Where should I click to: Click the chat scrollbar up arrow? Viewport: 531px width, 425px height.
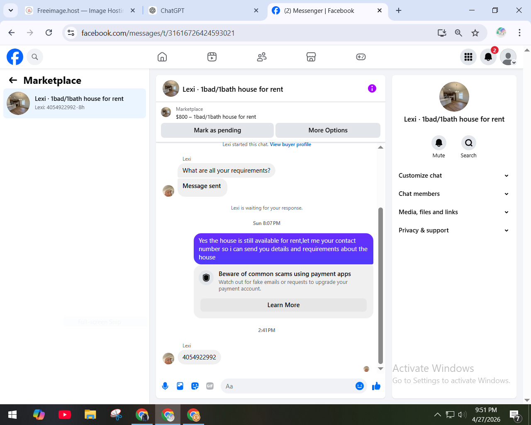(x=380, y=147)
